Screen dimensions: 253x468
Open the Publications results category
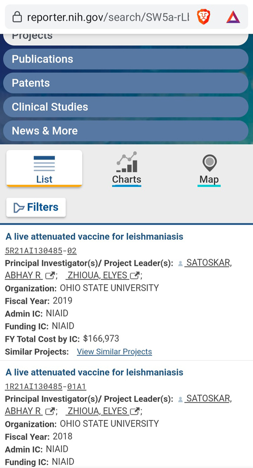tap(126, 59)
